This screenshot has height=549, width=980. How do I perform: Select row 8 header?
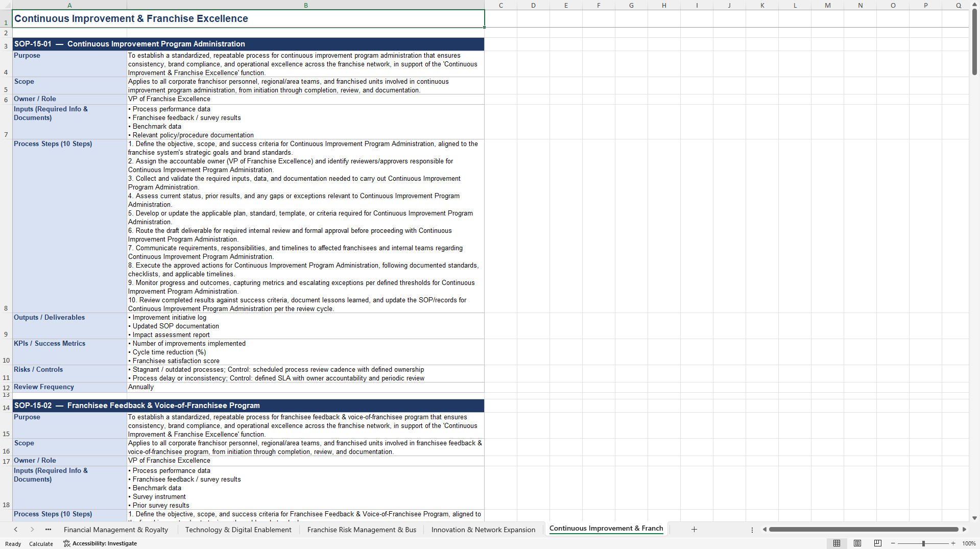6,226
